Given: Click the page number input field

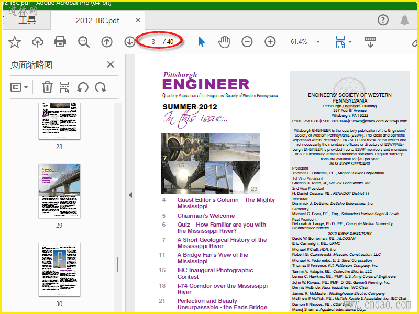Looking at the screenshot, I should point(153,42).
